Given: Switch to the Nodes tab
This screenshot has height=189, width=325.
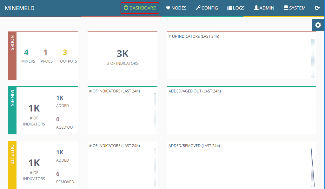Looking at the screenshot, I should pos(176,8).
